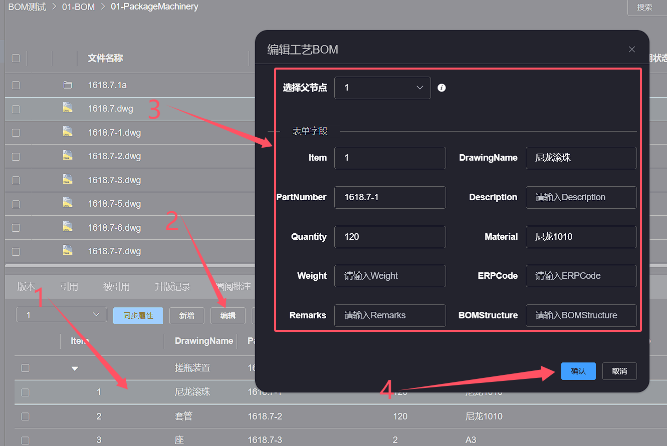Click the PartNumber input field
667x446 pixels.
390,197
